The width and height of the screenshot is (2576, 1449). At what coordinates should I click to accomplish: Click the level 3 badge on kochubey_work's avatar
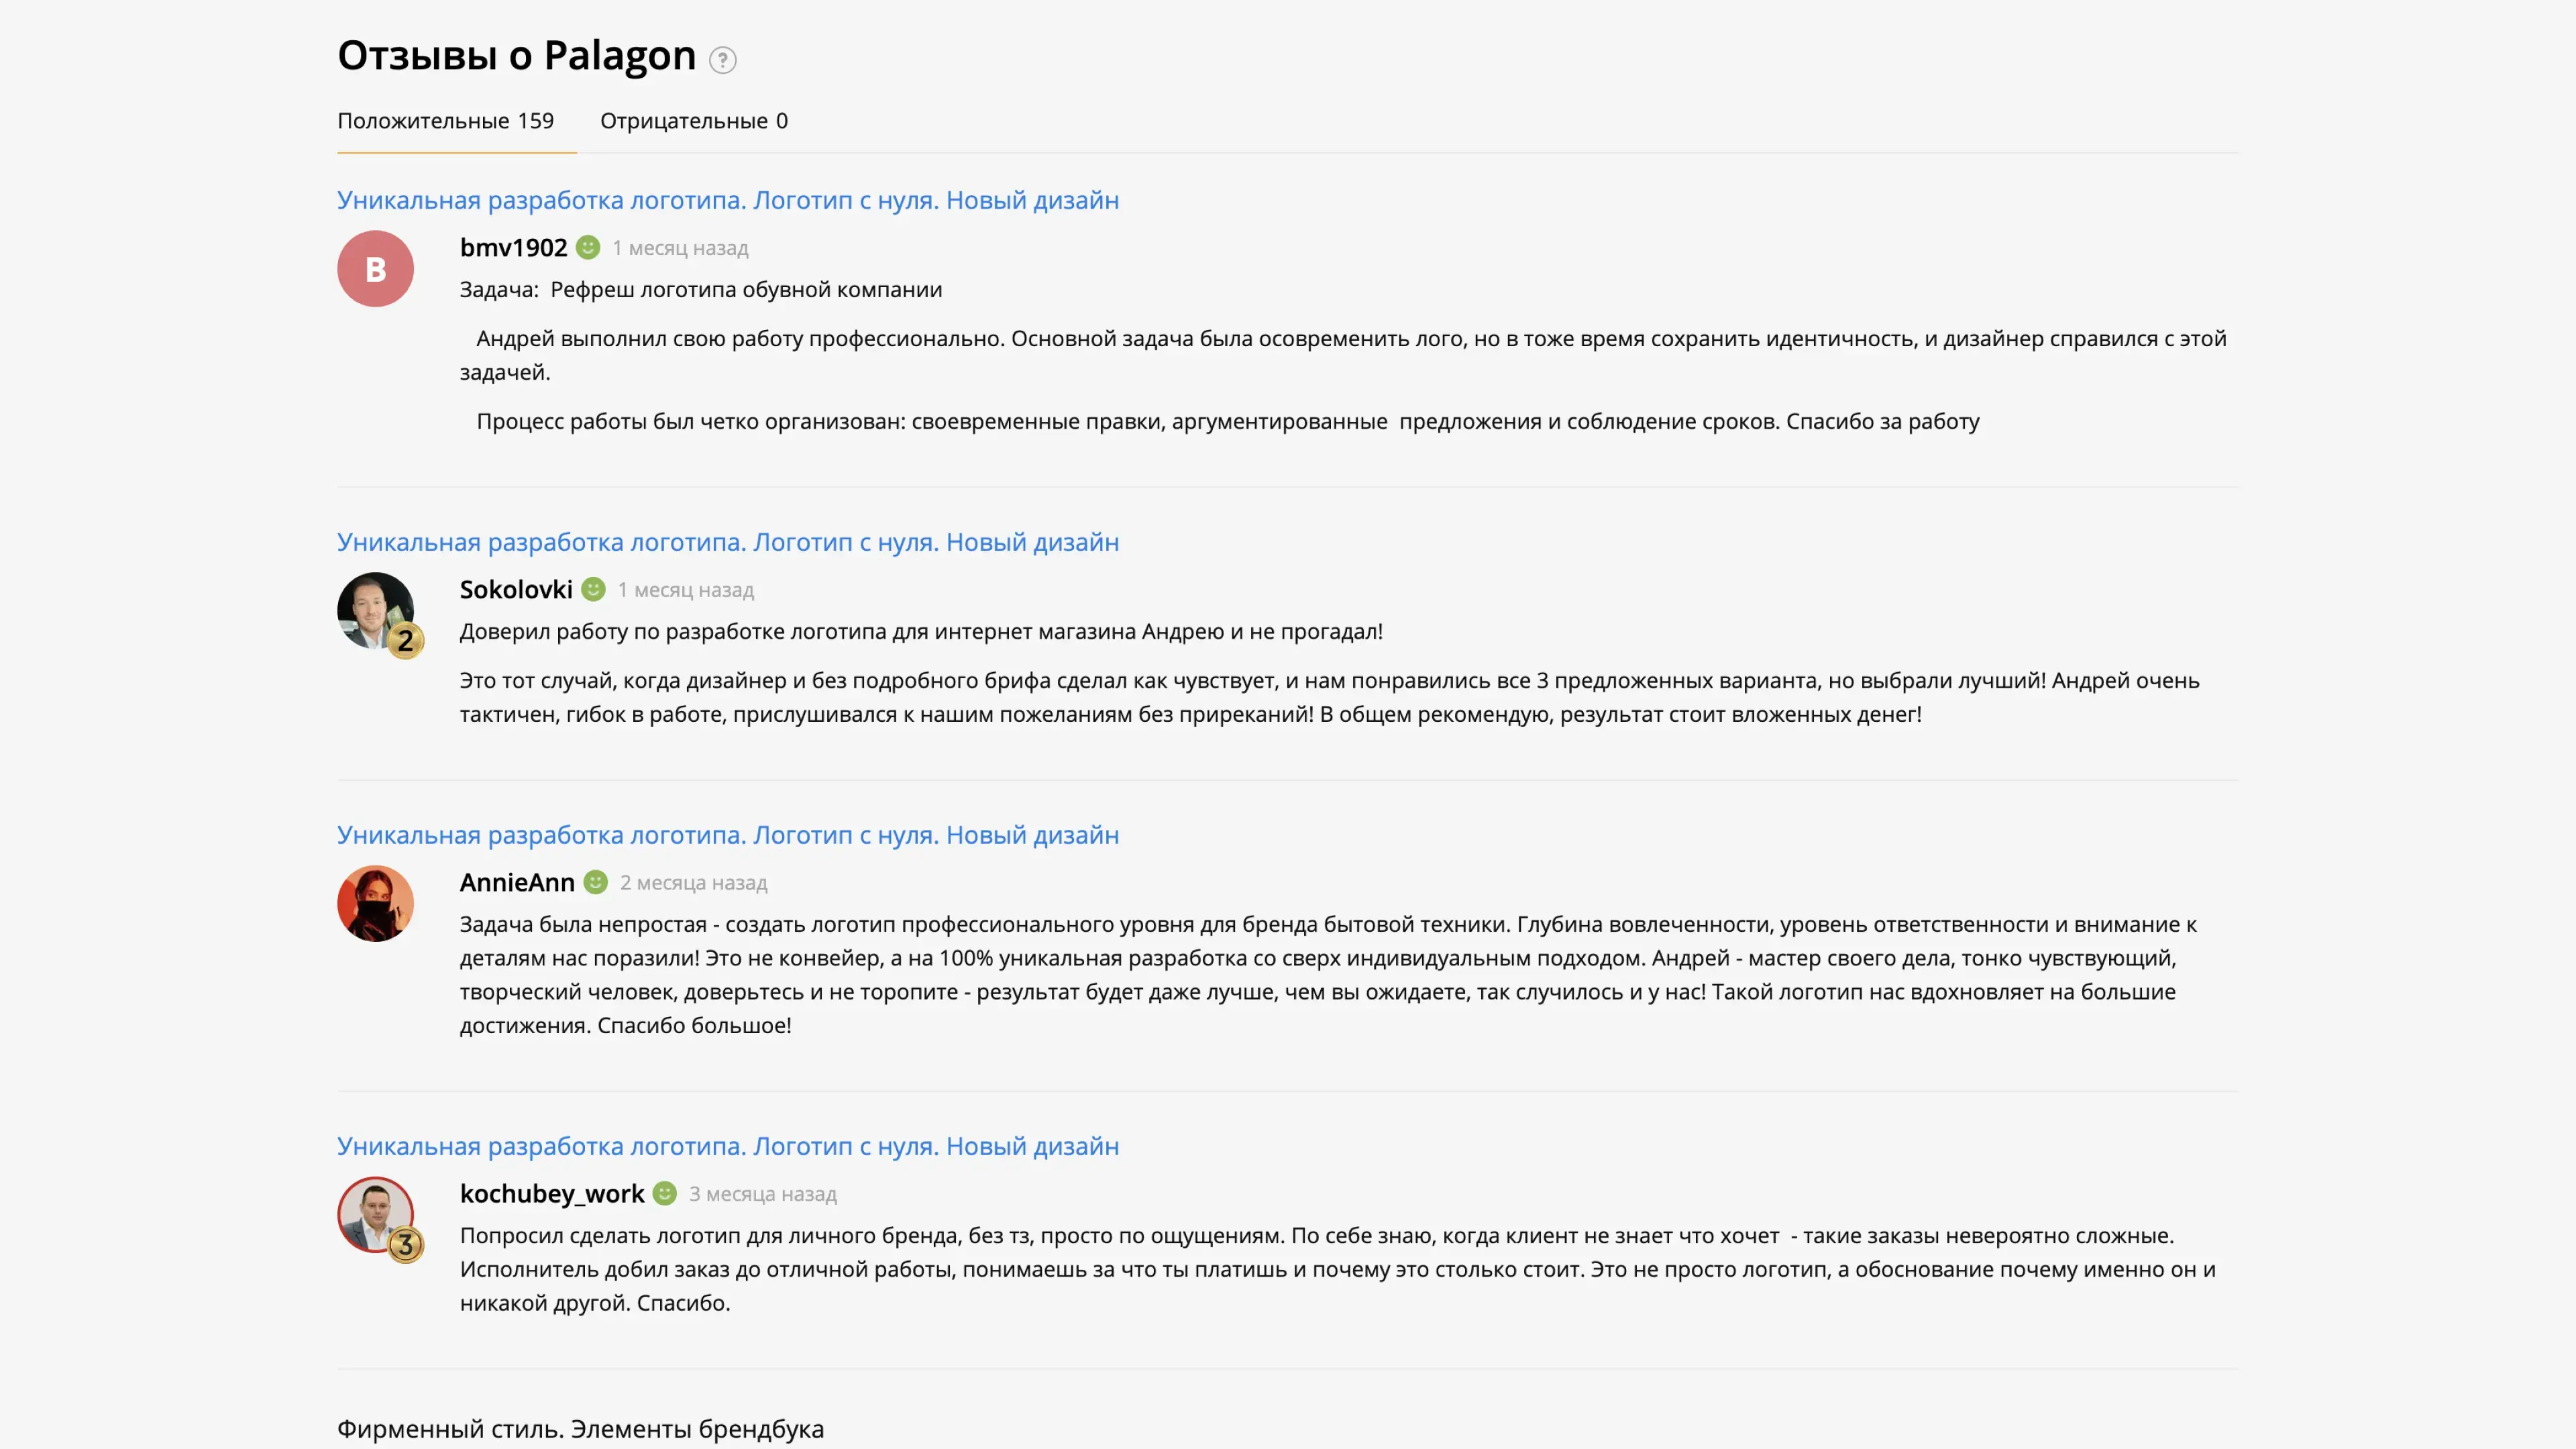(x=405, y=1245)
